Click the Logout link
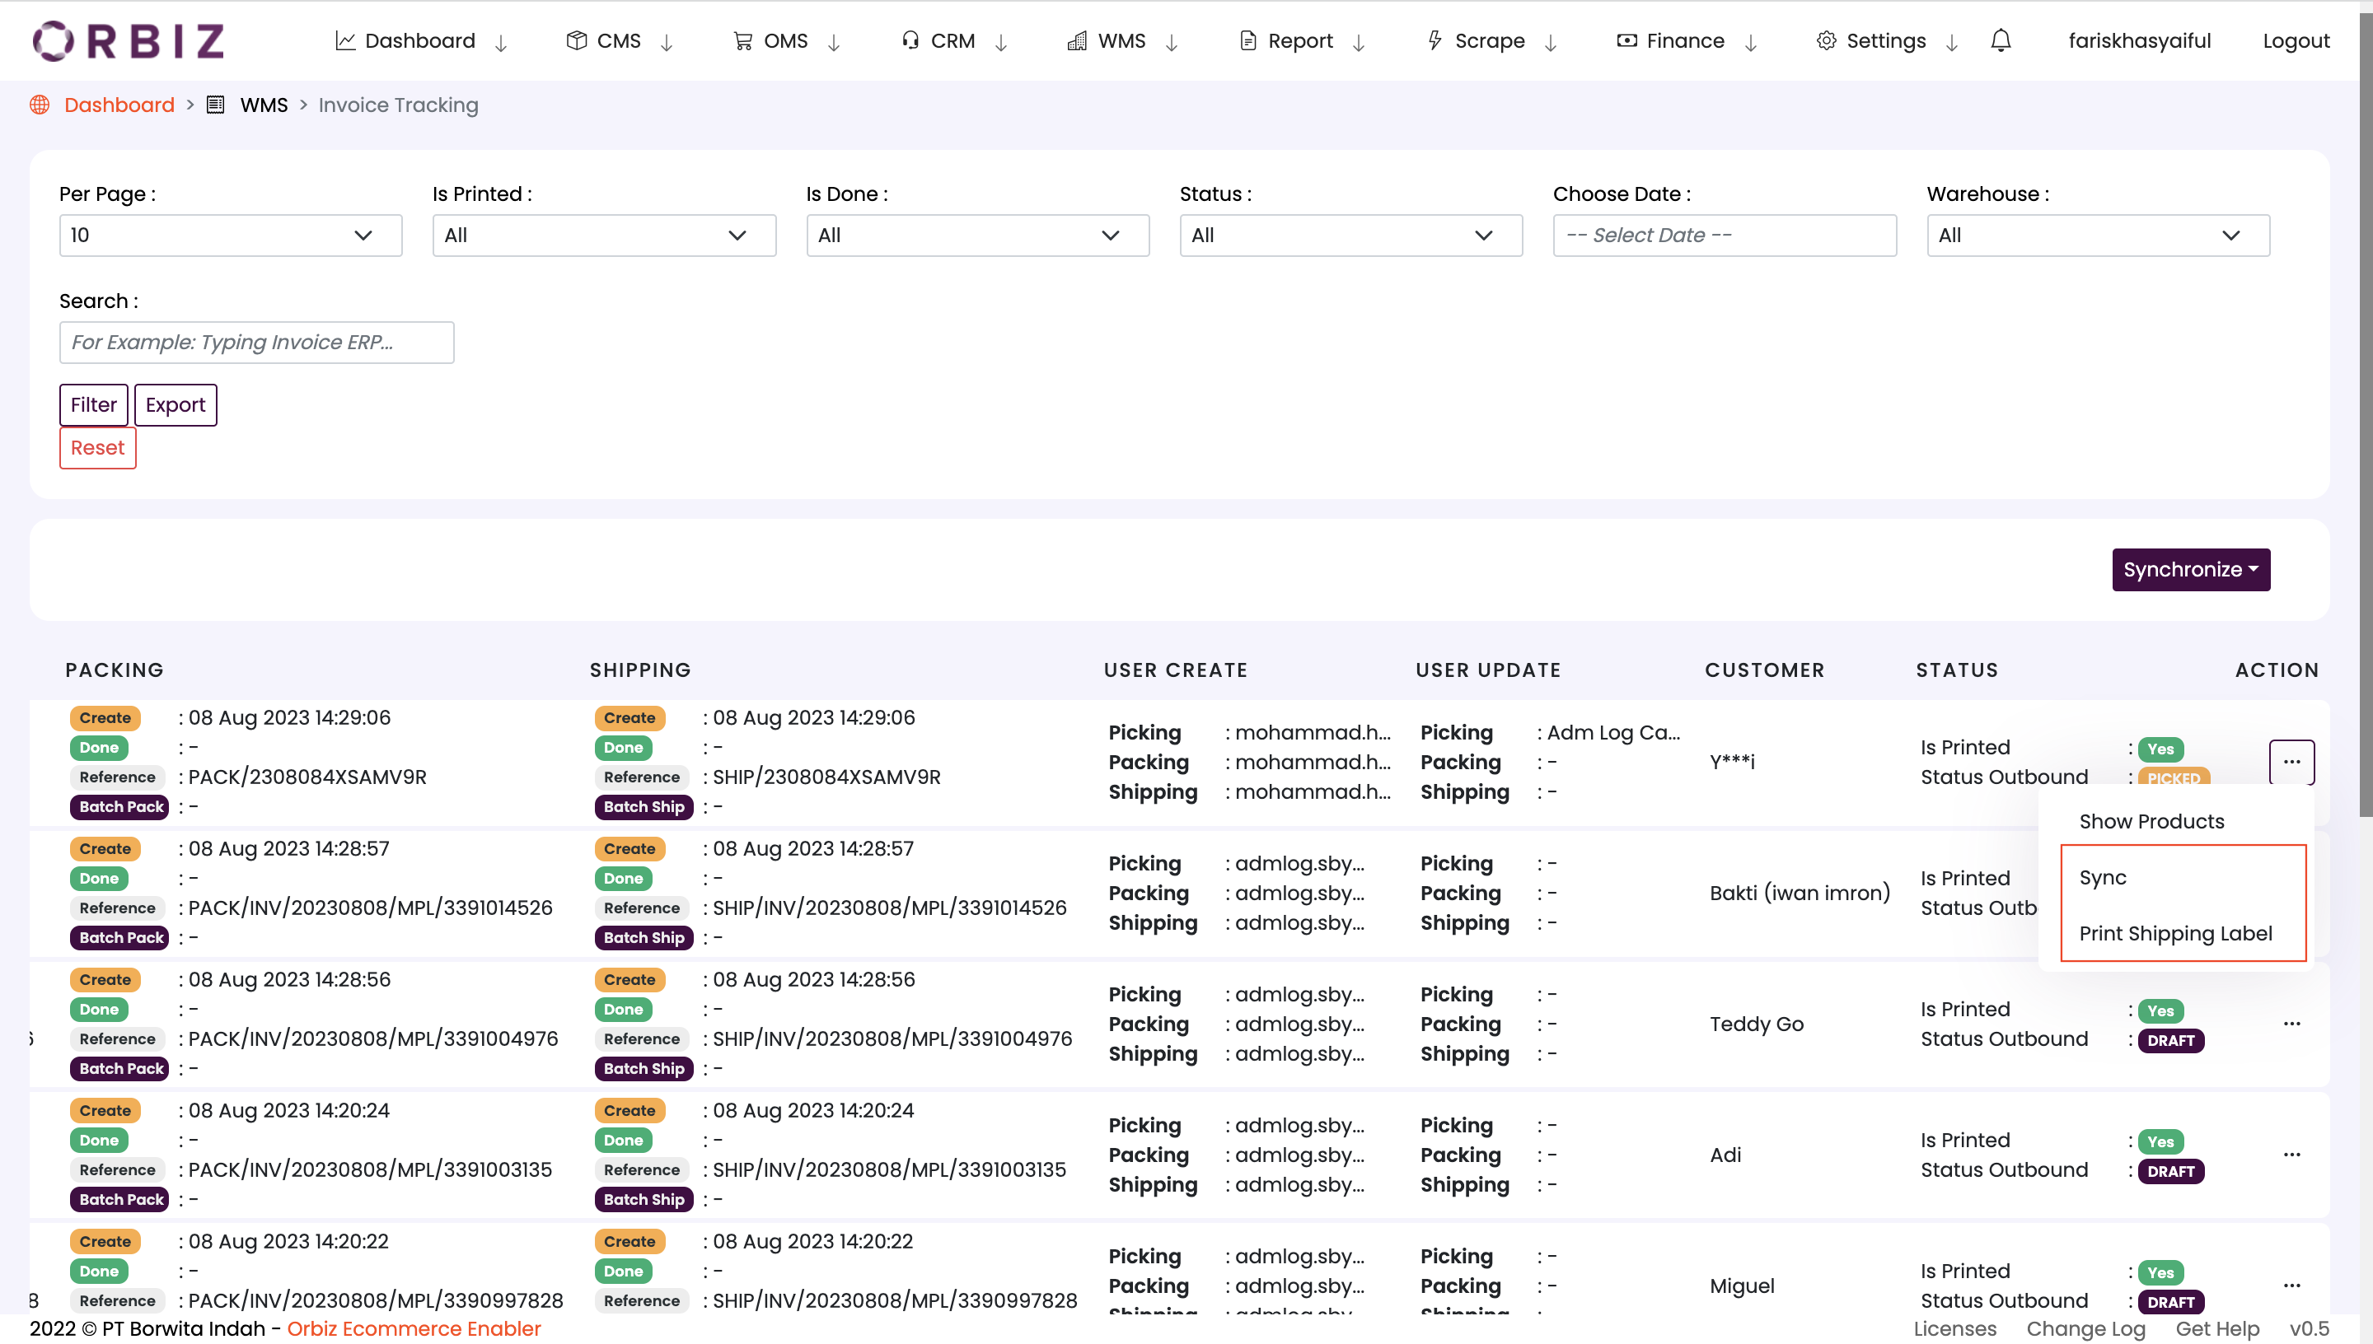This screenshot has width=2373, height=1344. click(2296, 40)
